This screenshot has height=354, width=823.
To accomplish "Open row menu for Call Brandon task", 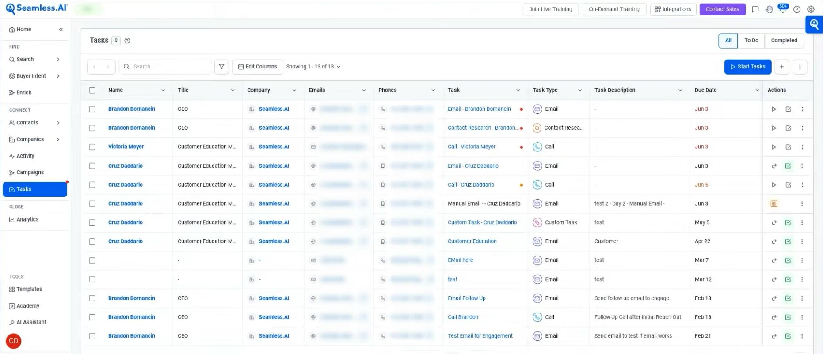I will pyautogui.click(x=802, y=317).
